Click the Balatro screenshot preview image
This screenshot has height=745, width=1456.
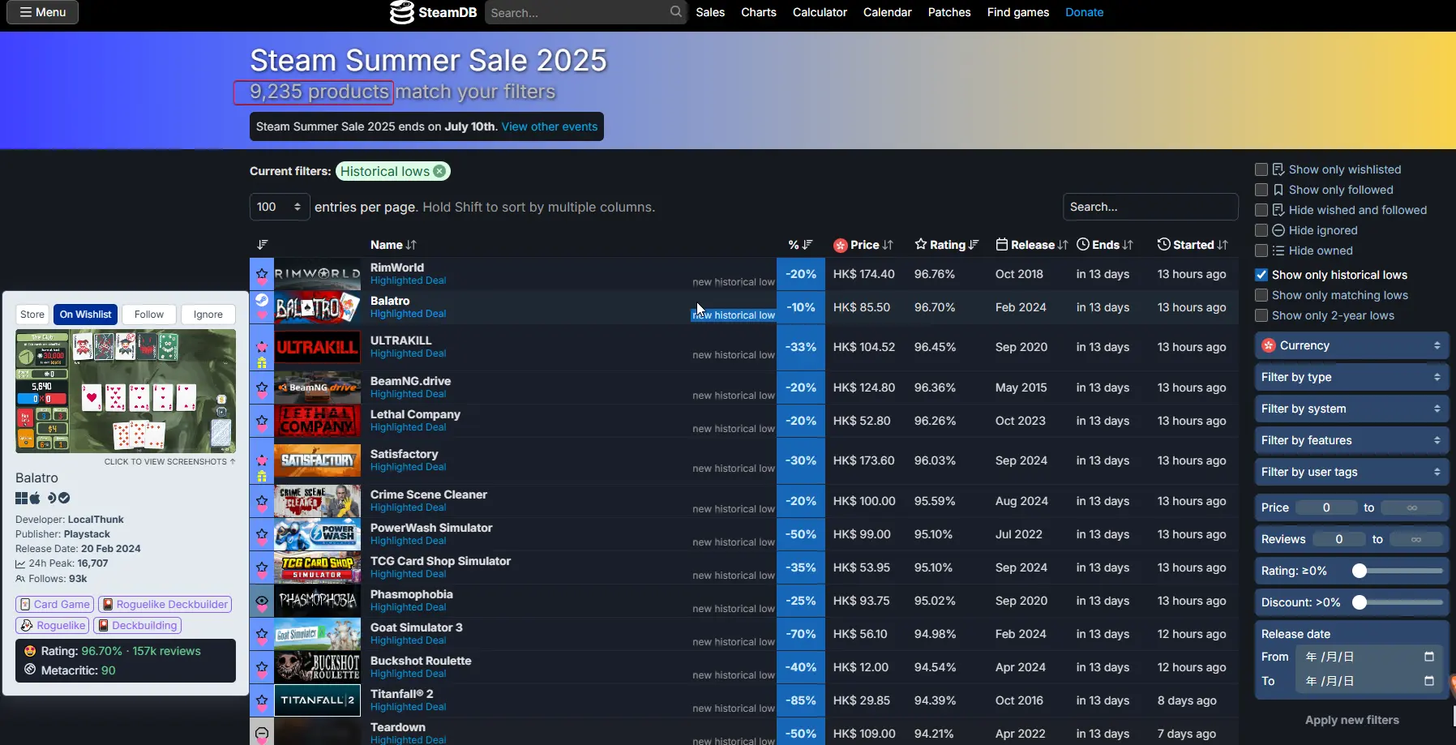[126, 391]
